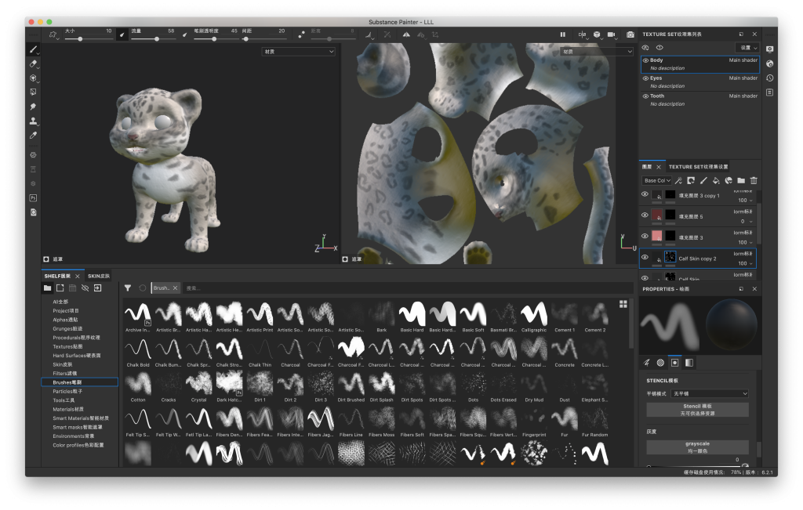Viewport: 803px width, 510px height.
Task: Select the Clone stamp tool
Action: pyautogui.click(x=33, y=121)
